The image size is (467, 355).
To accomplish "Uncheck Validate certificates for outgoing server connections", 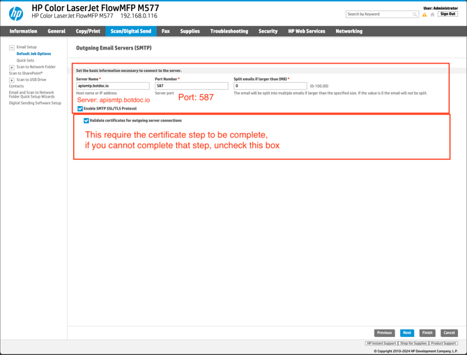I will (x=86, y=121).
